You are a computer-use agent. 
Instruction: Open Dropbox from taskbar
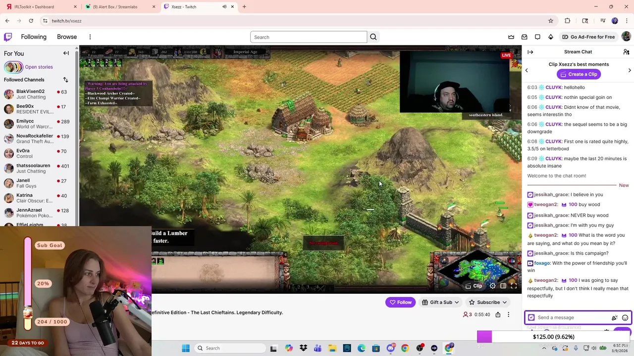pos(303,348)
